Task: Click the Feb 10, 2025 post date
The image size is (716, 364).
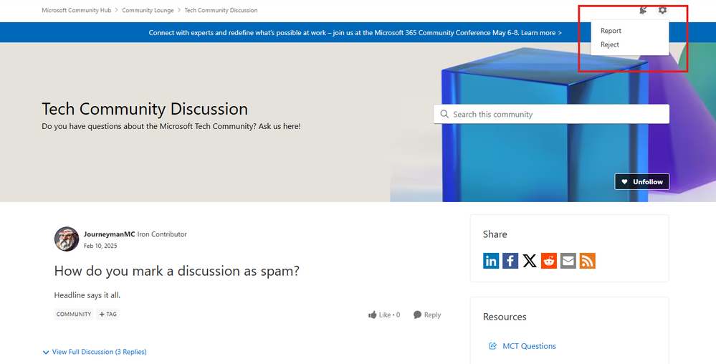Action: 100,246
